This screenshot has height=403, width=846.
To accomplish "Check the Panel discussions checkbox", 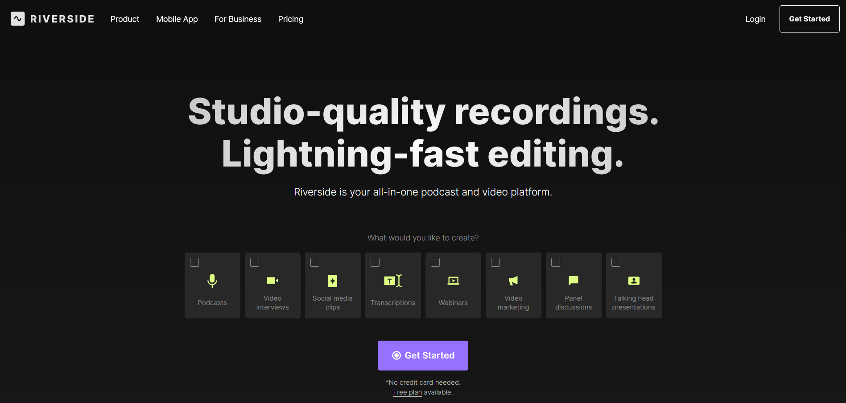I will pos(556,262).
